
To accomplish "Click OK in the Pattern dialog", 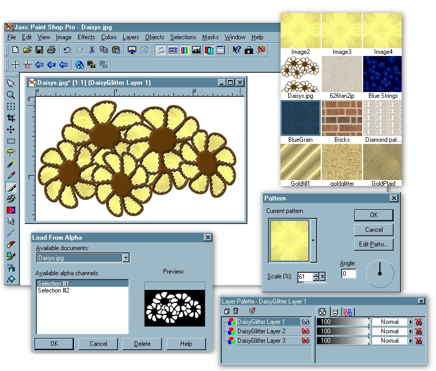I will pos(374,215).
